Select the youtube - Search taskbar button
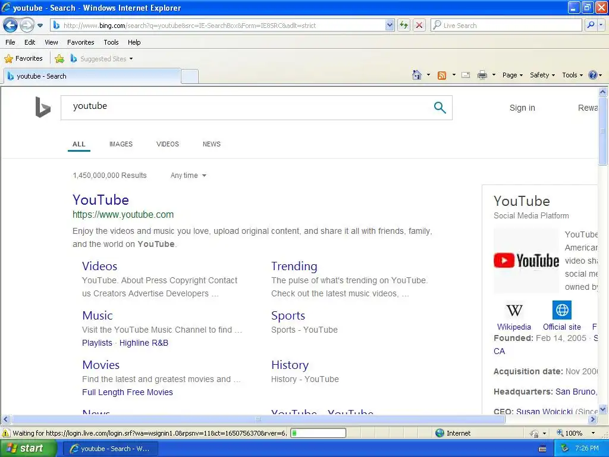The height and width of the screenshot is (457, 609). [x=111, y=449]
